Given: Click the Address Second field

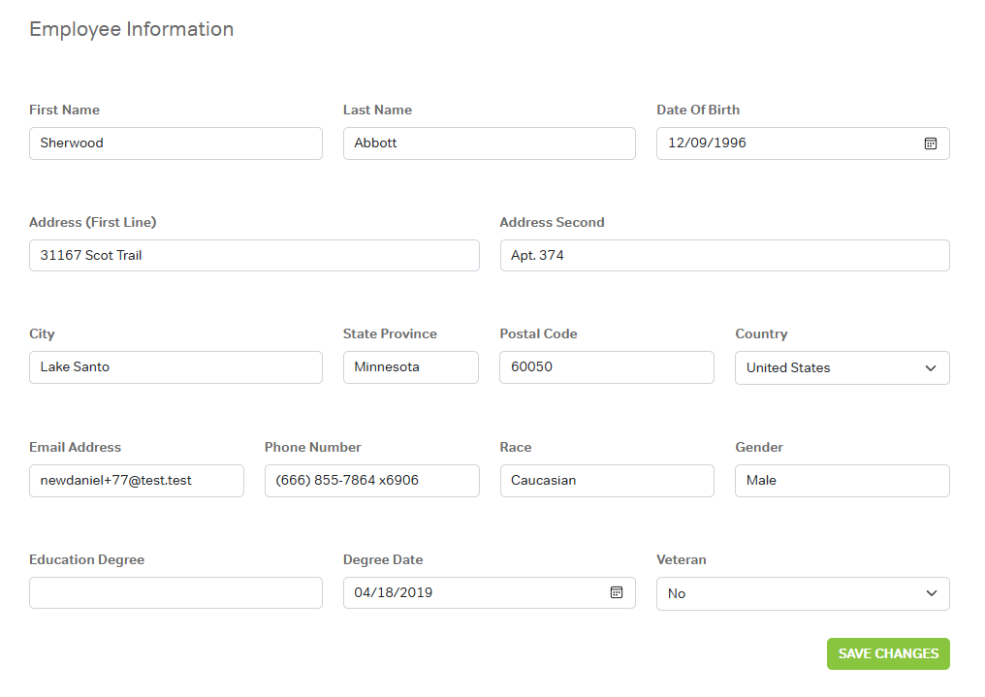Looking at the screenshot, I should click(724, 256).
